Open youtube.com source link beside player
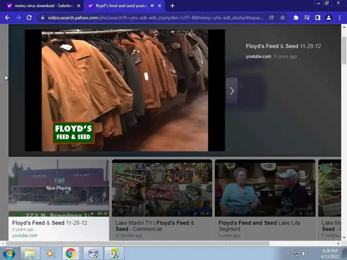 (258, 57)
